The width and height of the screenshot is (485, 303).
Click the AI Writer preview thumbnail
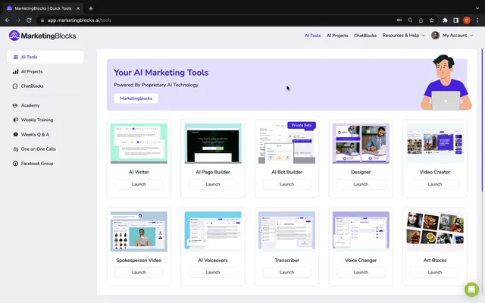coord(139,143)
